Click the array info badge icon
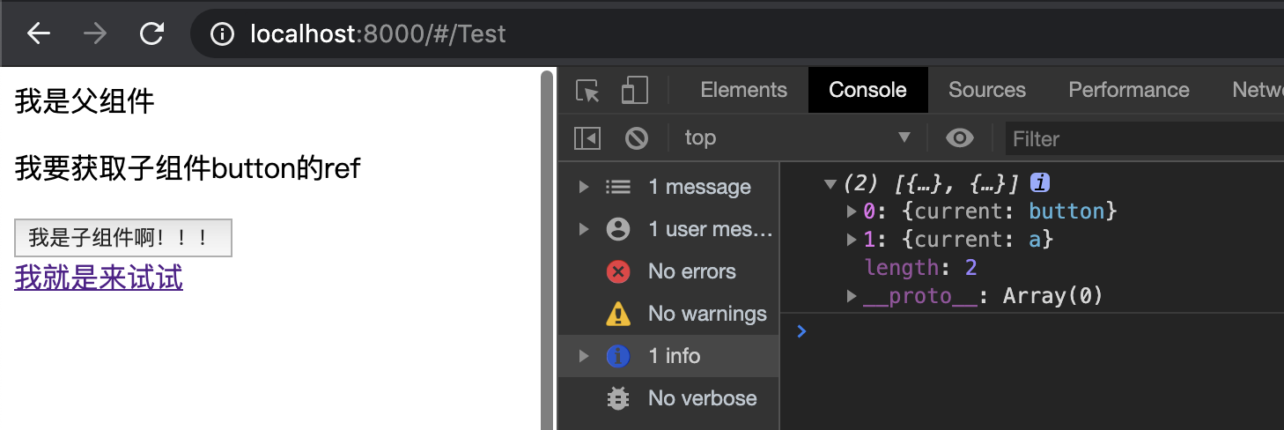 [x=1040, y=183]
